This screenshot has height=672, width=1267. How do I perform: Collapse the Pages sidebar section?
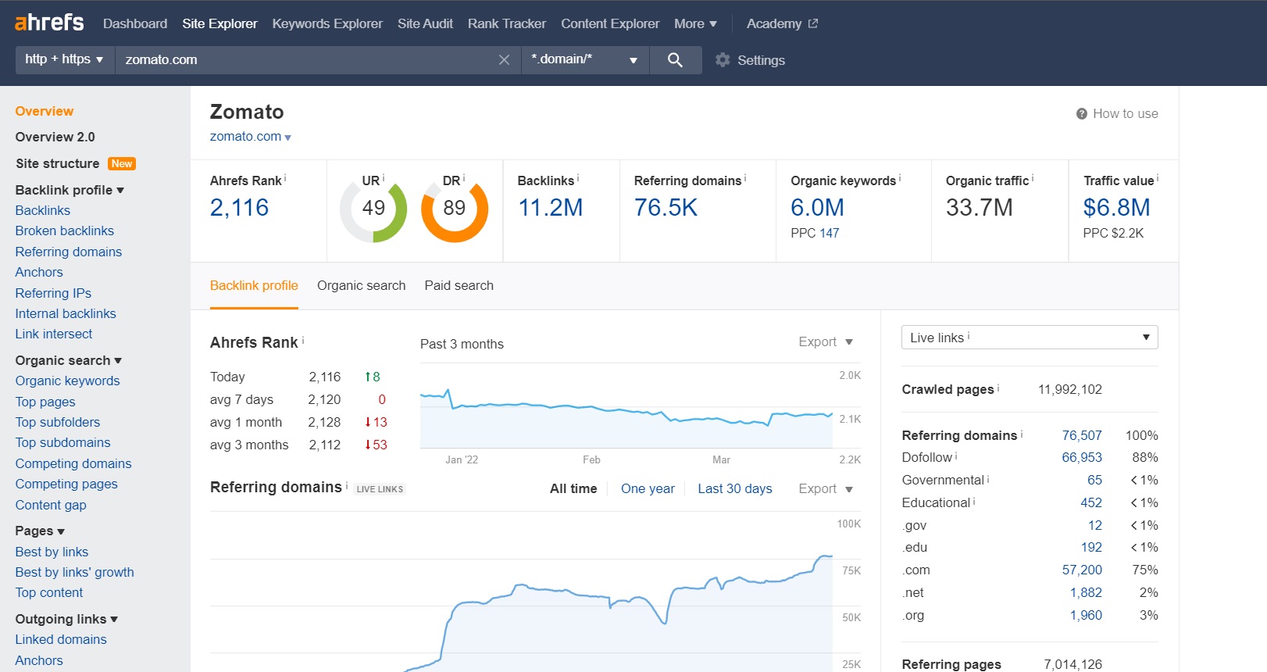click(x=40, y=531)
